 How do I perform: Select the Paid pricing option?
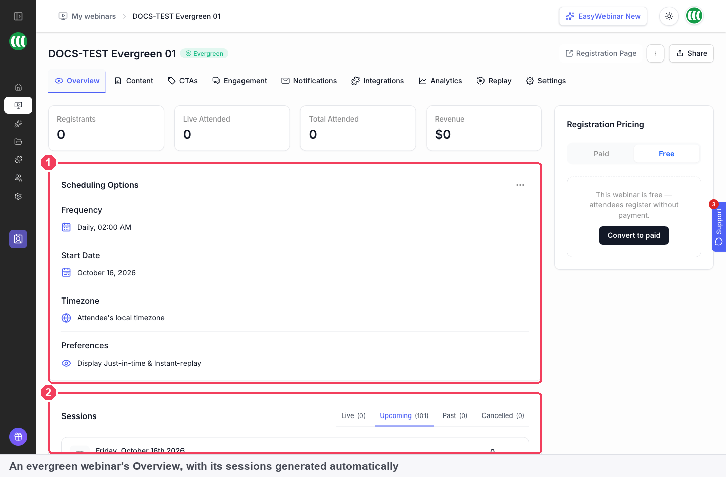pyautogui.click(x=601, y=154)
